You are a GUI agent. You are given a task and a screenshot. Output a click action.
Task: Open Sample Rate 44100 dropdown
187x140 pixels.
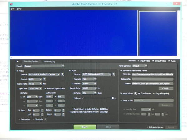point(89,88)
